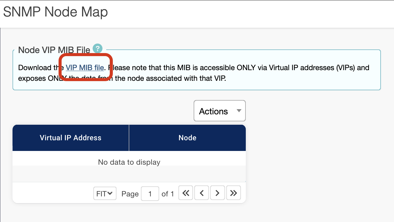Sort by Virtual IP Address column header
This screenshot has width=394, height=222.
tap(70, 138)
